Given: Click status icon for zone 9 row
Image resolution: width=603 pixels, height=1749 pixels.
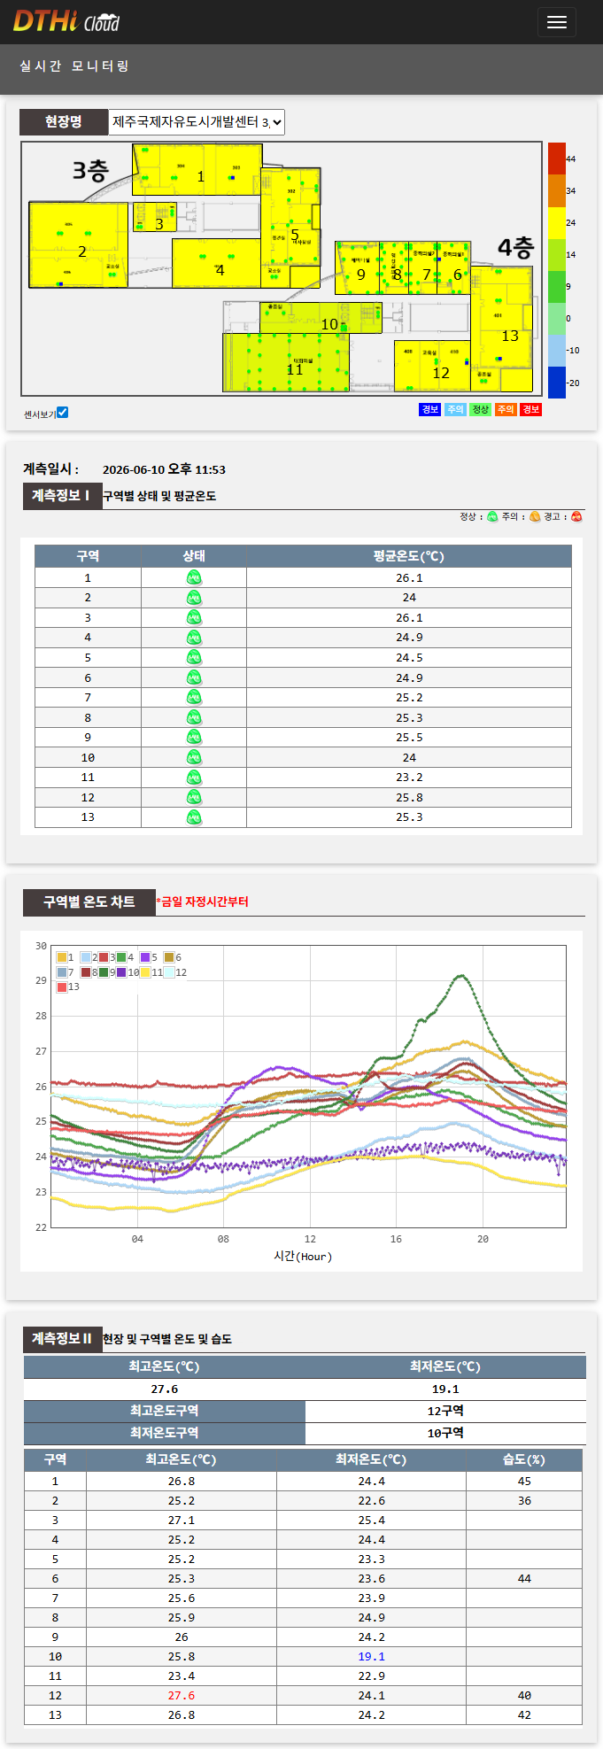Looking at the screenshot, I should tap(194, 738).
